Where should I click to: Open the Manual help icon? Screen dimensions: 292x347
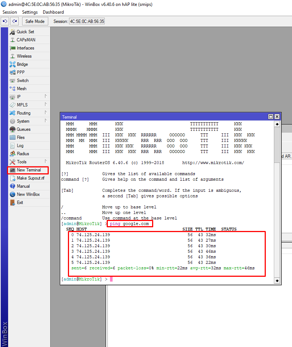(x=13, y=186)
